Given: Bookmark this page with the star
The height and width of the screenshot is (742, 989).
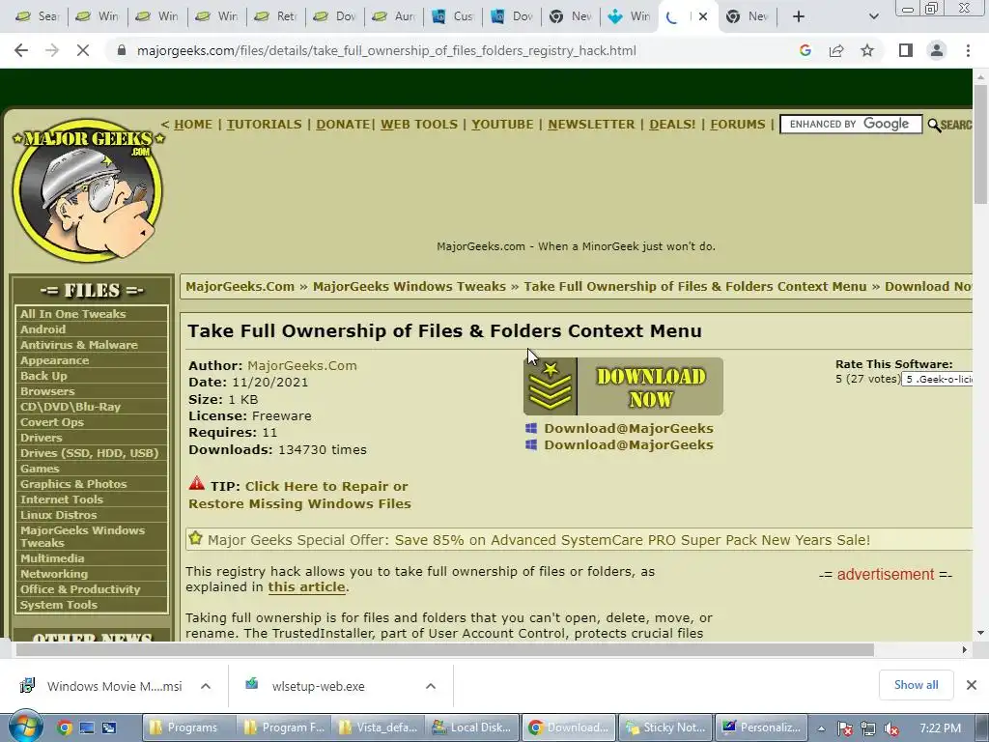Looking at the screenshot, I should click(867, 50).
